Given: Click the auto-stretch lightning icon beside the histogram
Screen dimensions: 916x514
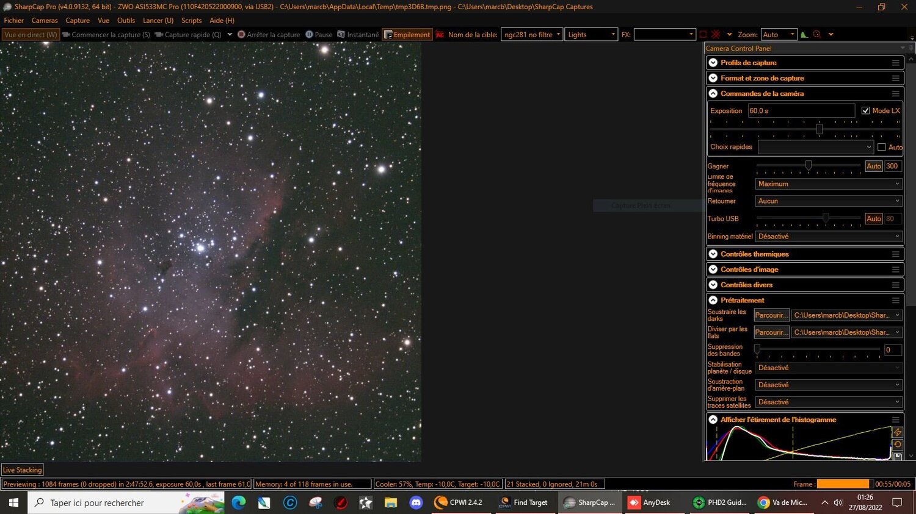Looking at the screenshot, I should coord(898,432).
